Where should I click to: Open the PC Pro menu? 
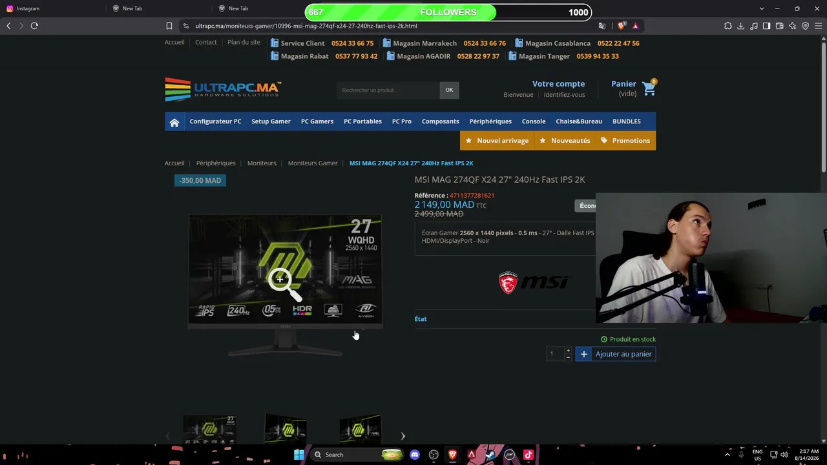pyautogui.click(x=402, y=121)
